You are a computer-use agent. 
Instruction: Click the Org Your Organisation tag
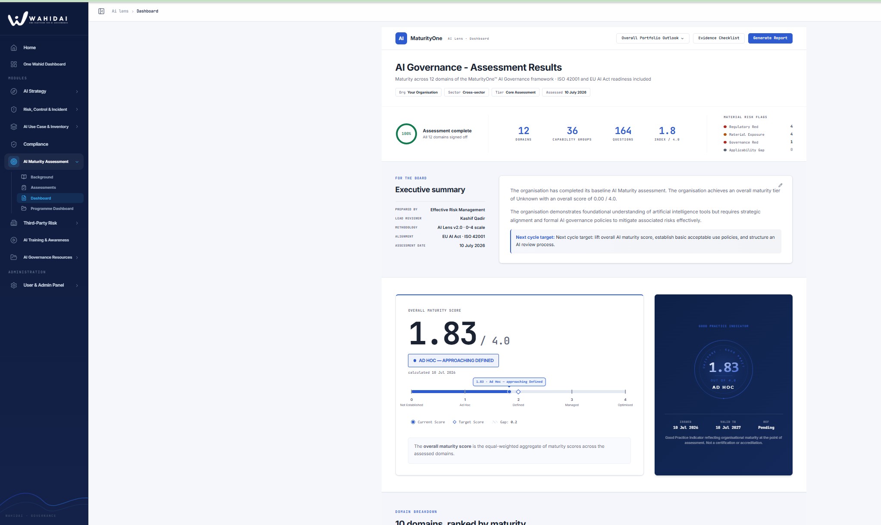click(x=418, y=92)
